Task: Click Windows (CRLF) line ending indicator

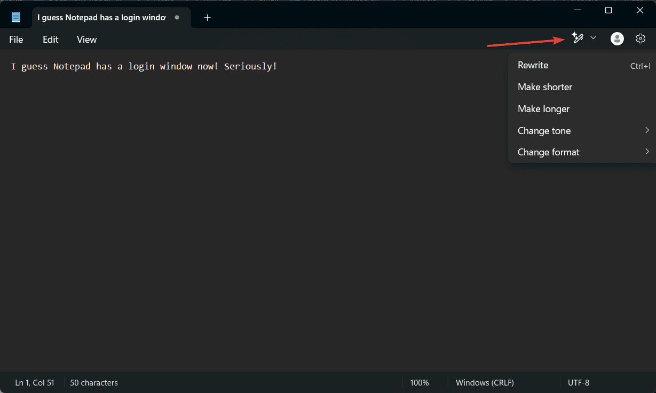Action: click(x=485, y=382)
